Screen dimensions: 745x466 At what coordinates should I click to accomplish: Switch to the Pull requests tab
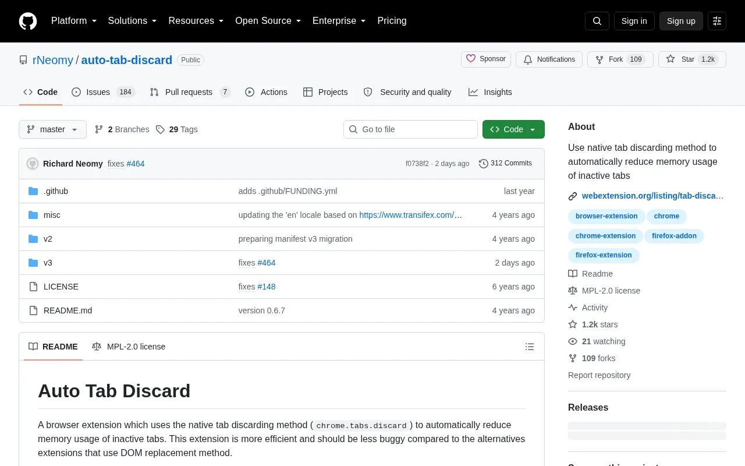pyautogui.click(x=190, y=92)
